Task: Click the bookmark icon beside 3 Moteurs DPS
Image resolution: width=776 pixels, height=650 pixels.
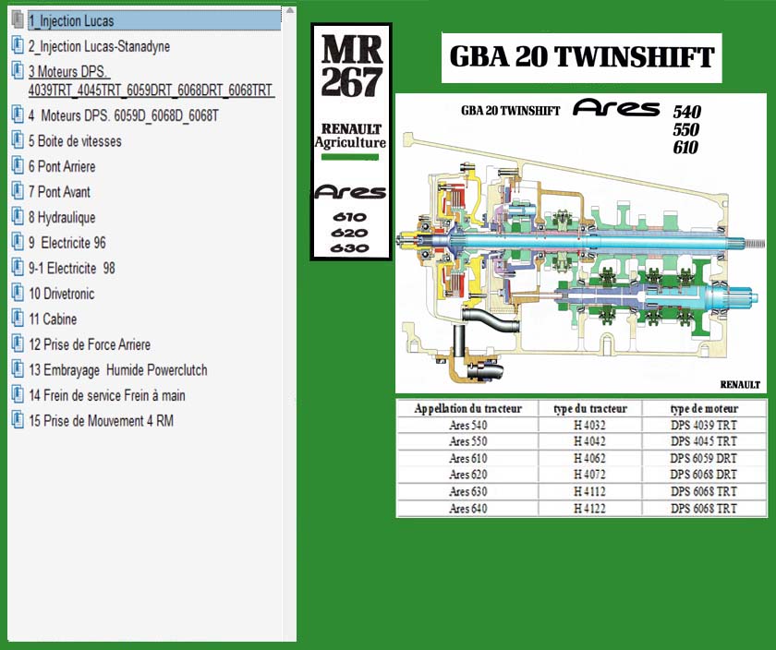Action: 18,71
